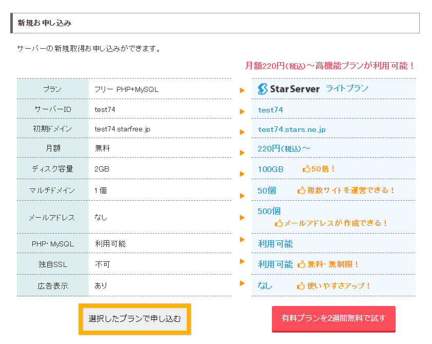The height and width of the screenshot is (344, 432).
Task: Click the 1個 value in マルチドメイン row
Action: [101, 190]
